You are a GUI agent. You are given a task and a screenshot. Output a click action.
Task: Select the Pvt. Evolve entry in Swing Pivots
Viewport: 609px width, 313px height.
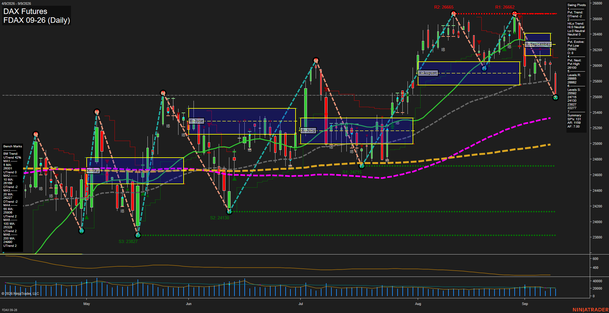(576, 42)
